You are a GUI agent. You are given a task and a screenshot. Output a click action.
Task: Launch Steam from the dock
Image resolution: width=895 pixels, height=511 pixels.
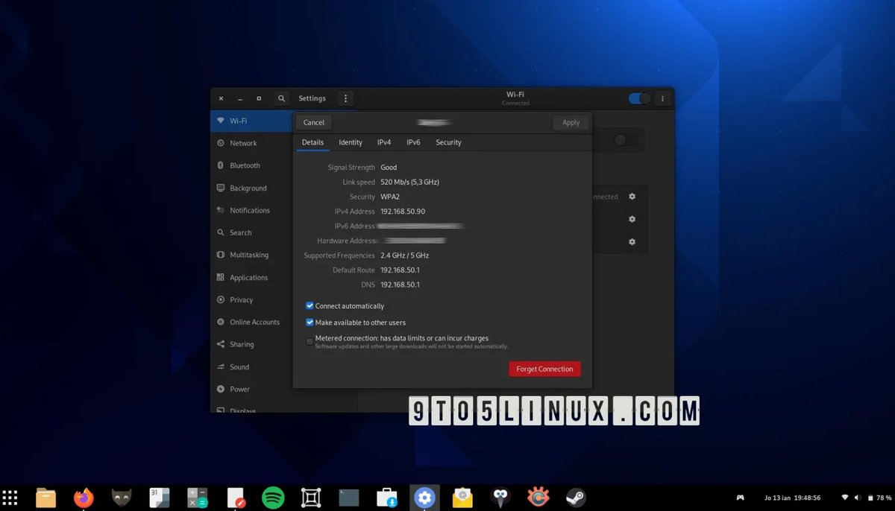[x=575, y=497]
